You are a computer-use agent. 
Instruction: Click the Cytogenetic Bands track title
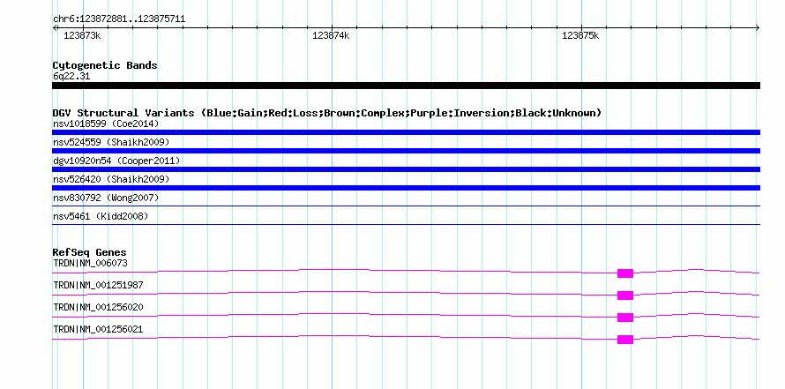(105, 65)
